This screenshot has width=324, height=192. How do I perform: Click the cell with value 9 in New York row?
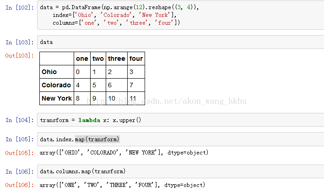tap(98, 98)
